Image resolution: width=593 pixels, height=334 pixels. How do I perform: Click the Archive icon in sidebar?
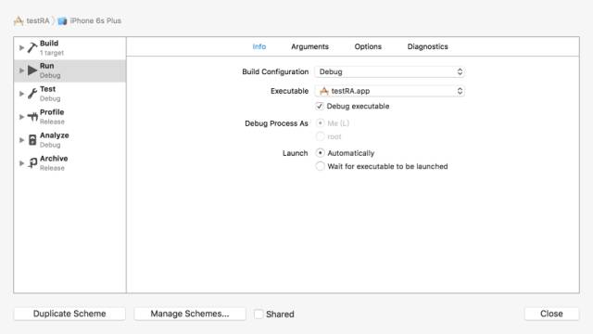click(32, 163)
